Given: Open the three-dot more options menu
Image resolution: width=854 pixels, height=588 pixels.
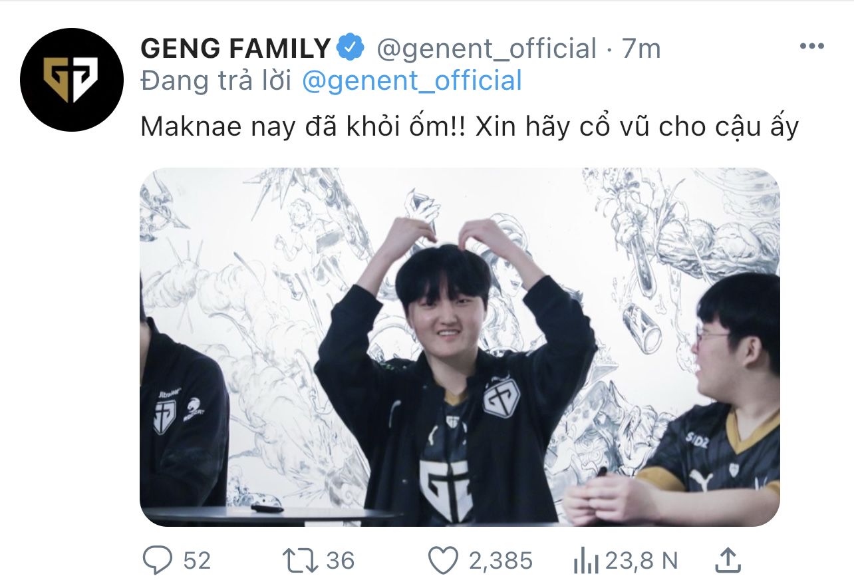Looking at the screenshot, I should pyautogui.click(x=811, y=47).
